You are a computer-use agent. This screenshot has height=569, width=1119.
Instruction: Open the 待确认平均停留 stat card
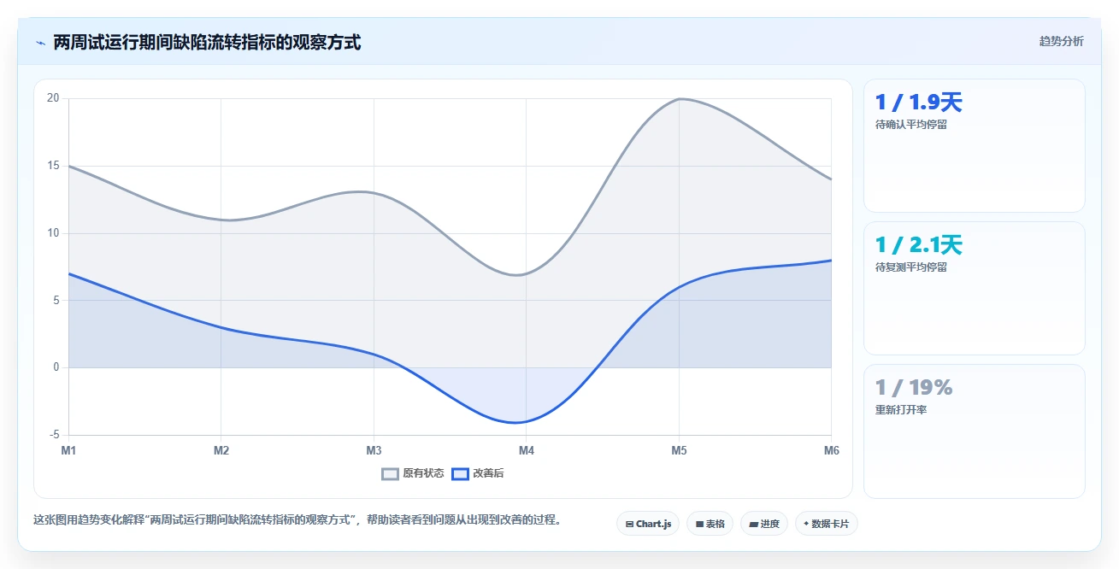pyautogui.click(x=975, y=145)
